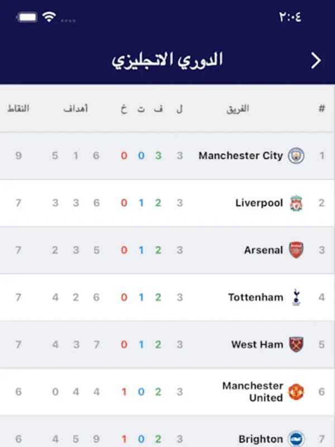
Task: Tap Manchester City's 9 points value
Action: point(18,156)
